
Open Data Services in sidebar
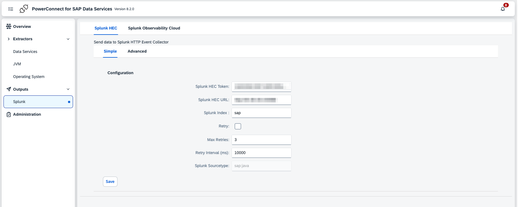pyautogui.click(x=25, y=52)
